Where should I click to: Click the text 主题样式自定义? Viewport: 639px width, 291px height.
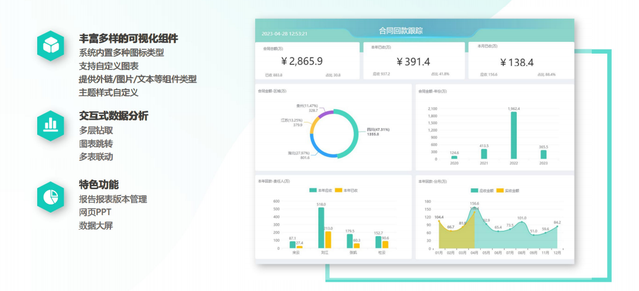click(109, 92)
